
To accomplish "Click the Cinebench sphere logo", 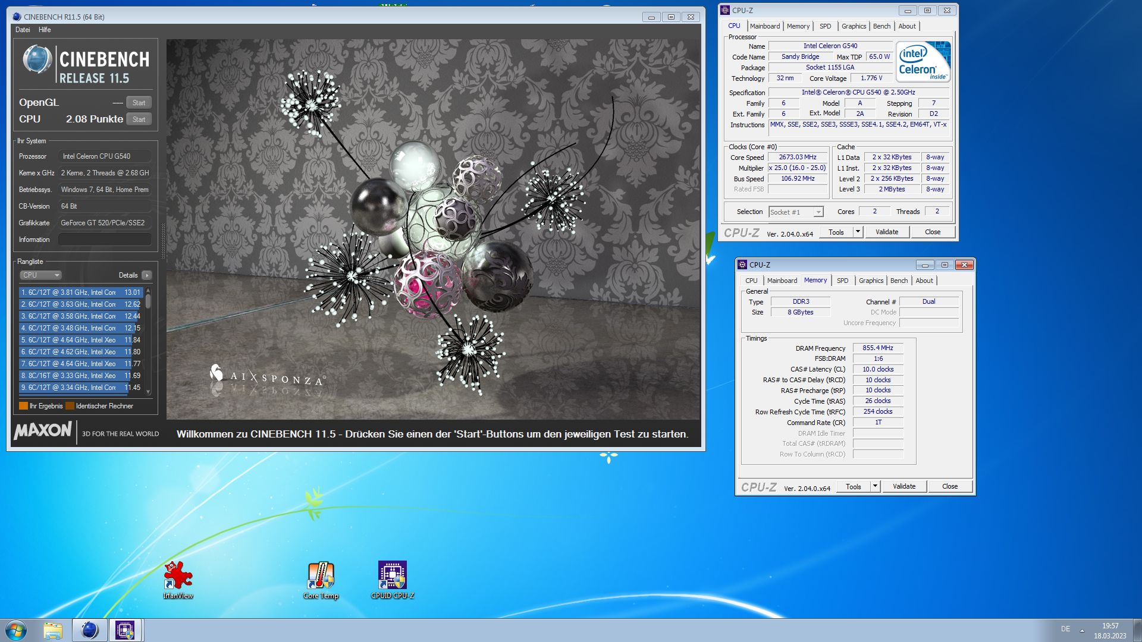I will point(37,59).
